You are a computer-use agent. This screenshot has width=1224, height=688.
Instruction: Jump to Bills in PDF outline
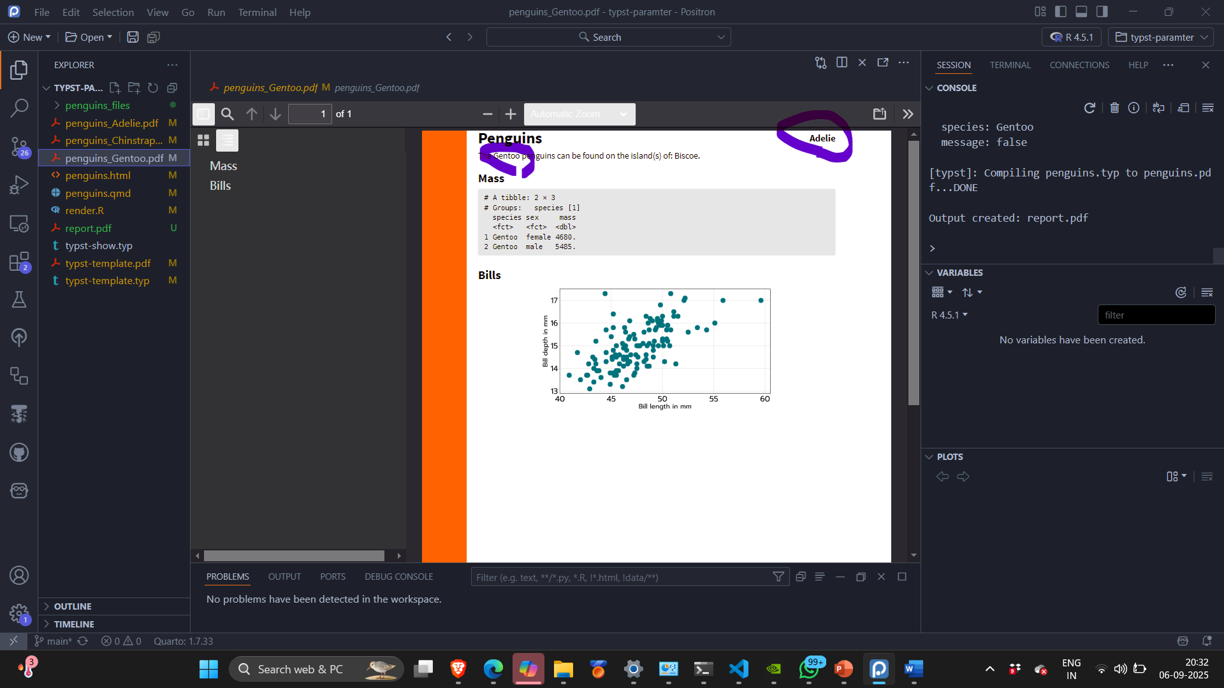[220, 185]
